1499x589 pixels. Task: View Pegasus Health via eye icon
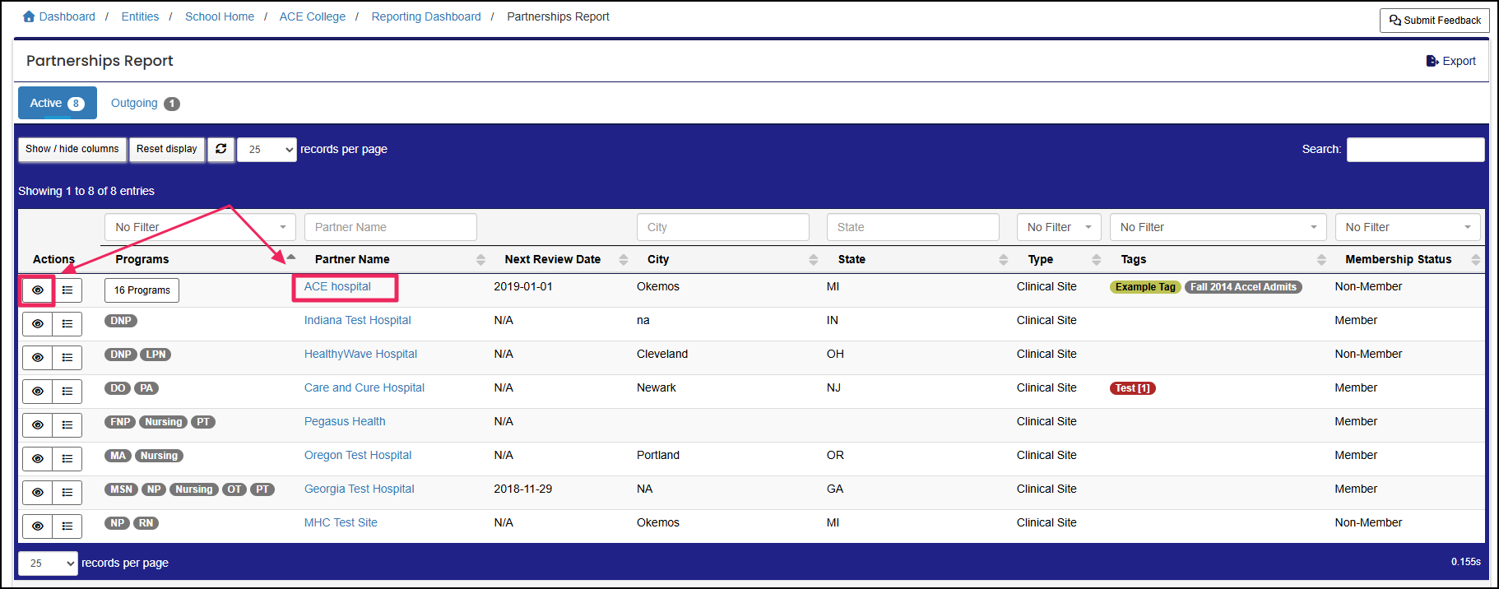tap(38, 425)
